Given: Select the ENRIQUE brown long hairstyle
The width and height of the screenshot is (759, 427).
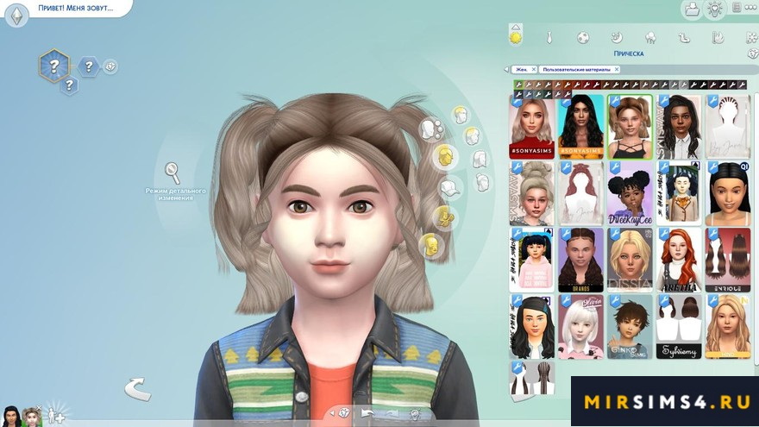Looking at the screenshot, I should pos(728,260).
